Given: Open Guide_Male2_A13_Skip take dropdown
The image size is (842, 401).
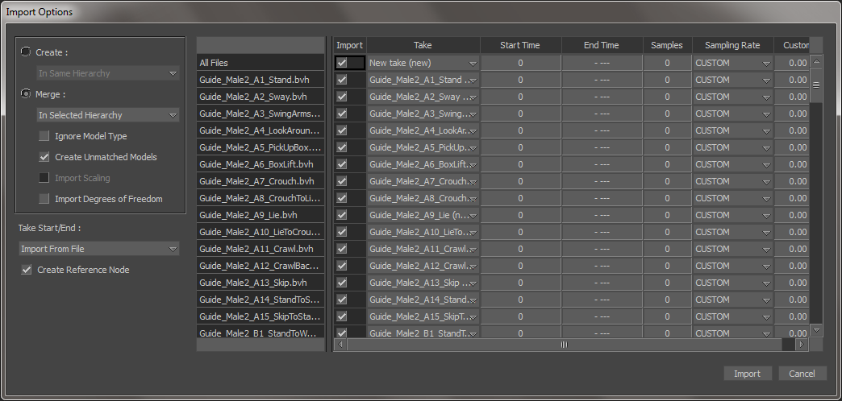Looking at the screenshot, I should (x=423, y=283).
